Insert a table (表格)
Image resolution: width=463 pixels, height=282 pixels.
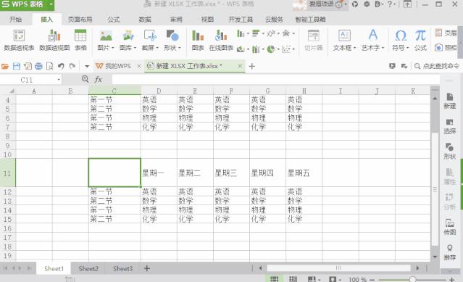[80, 40]
